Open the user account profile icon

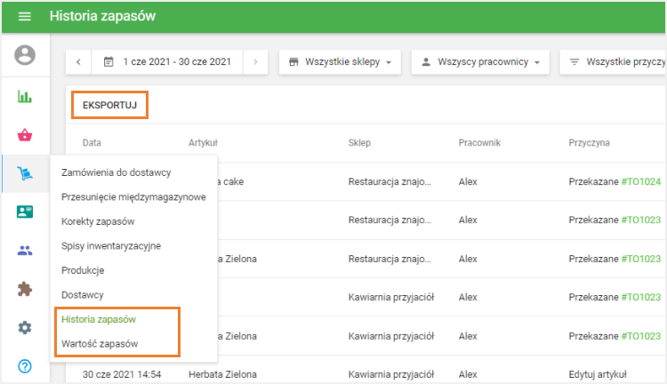click(25, 55)
